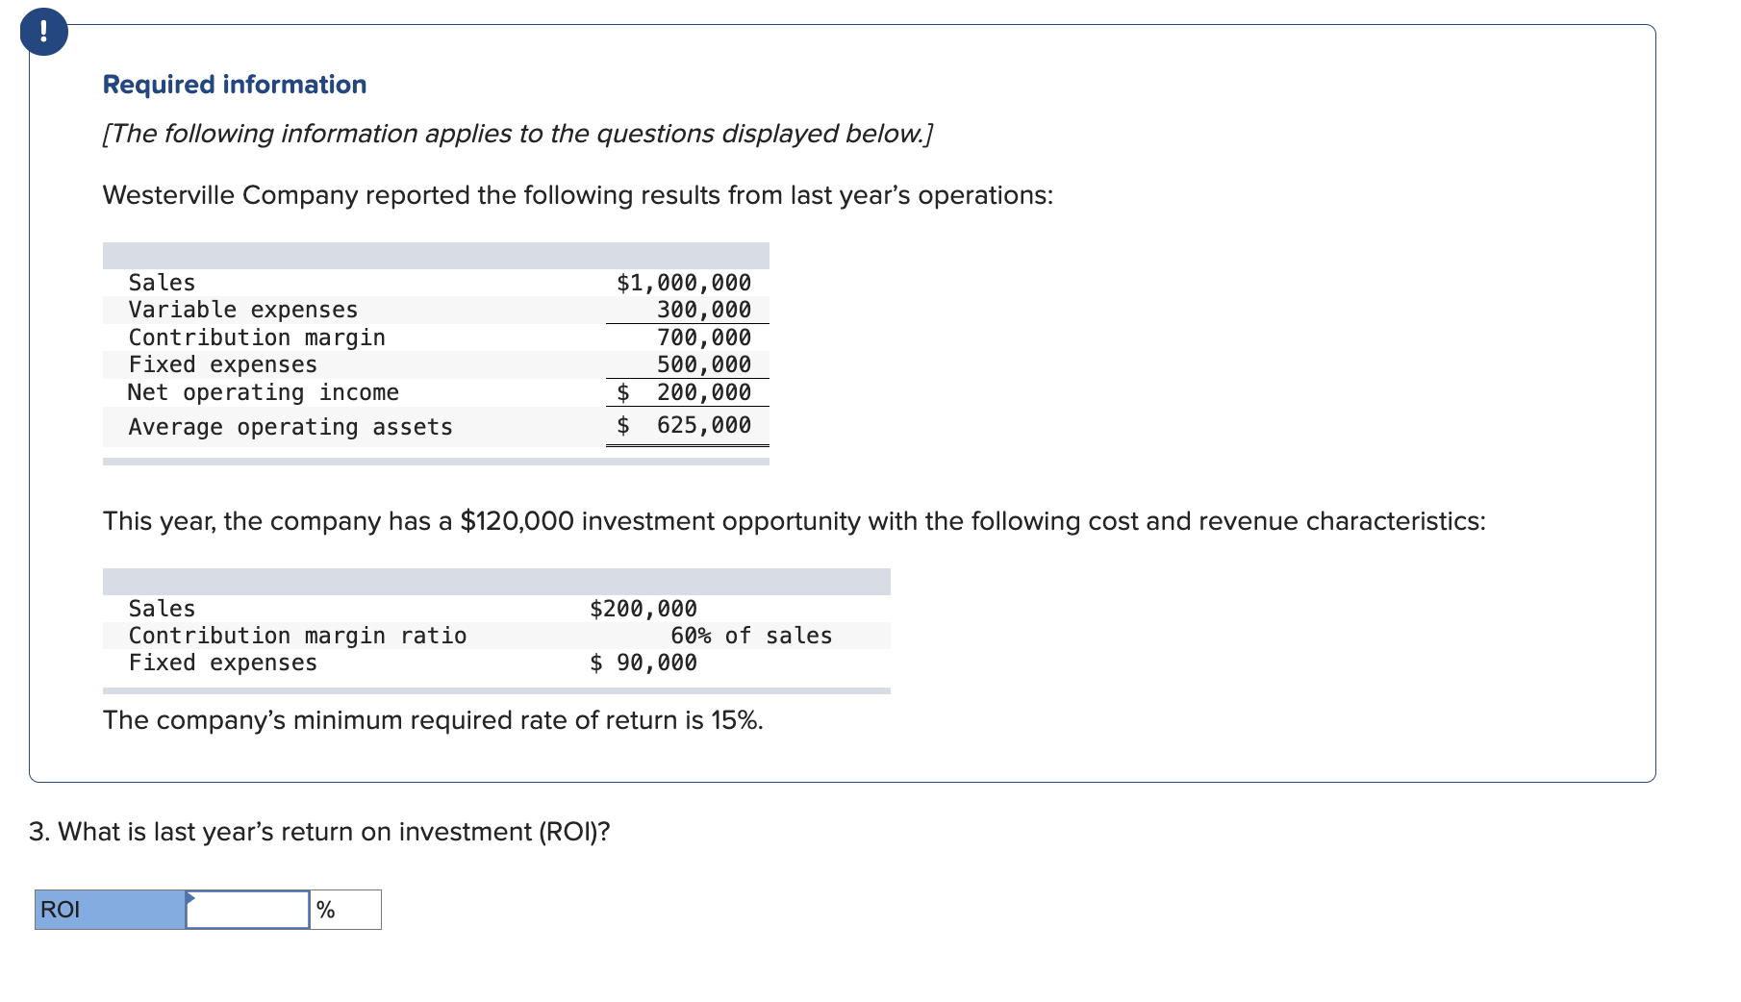Click the blue ROI label cell
Screen dimensions: 1741x1002
(111, 909)
